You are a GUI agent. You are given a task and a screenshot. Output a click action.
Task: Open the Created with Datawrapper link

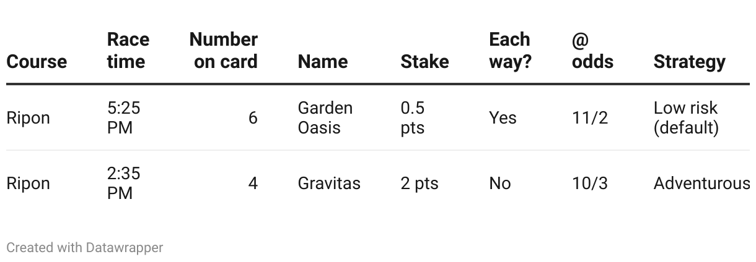[x=85, y=248]
